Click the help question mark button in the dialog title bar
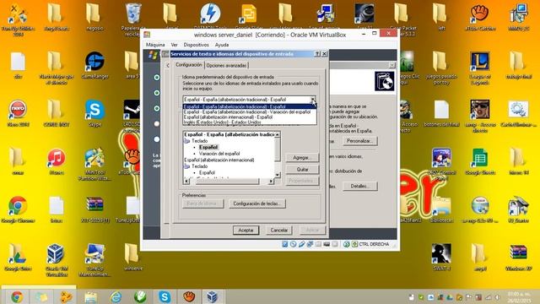Image resolution: width=540 pixels, height=304 pixels. pos(317,54)
